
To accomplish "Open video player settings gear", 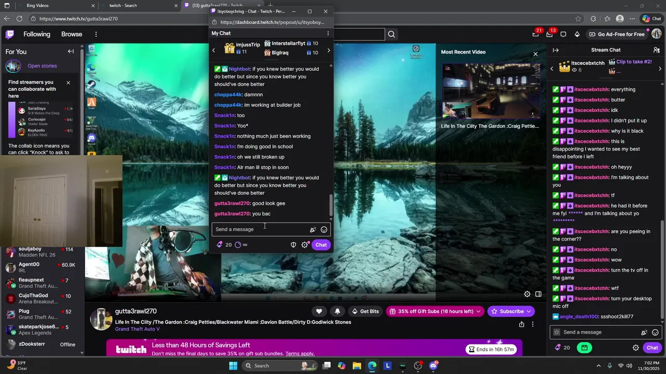I will tap(527, 294).
